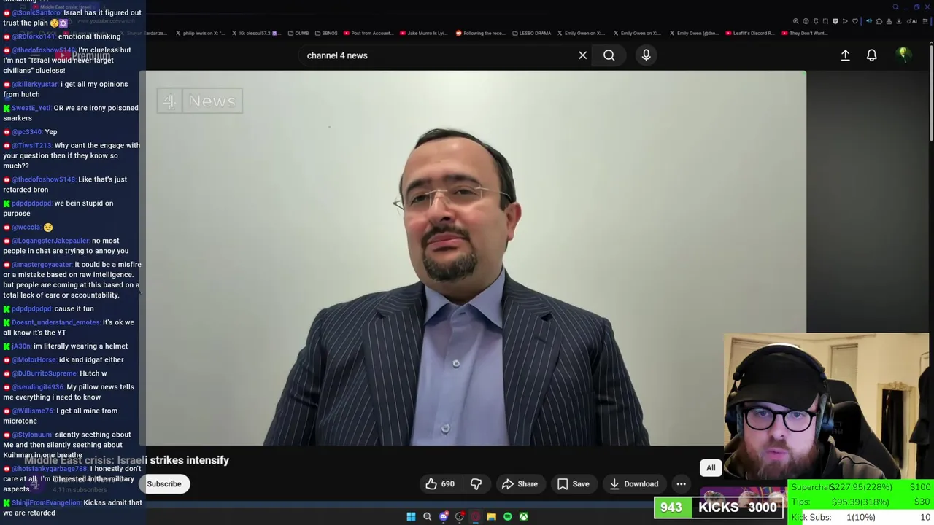This screenshot has width=934, height=525.
Task: Click username @DJBurritoSupreme in chat
Action: pyautogui.click(x=45, y=373)
